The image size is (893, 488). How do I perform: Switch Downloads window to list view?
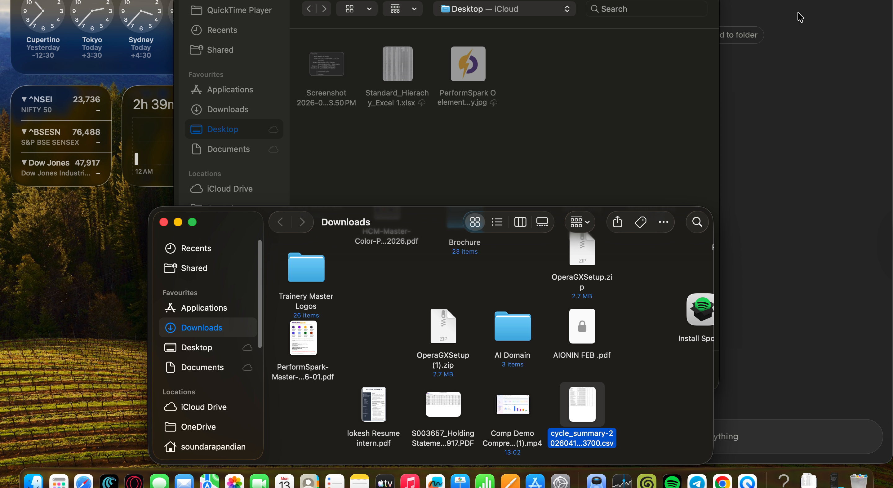coord(497,222)
